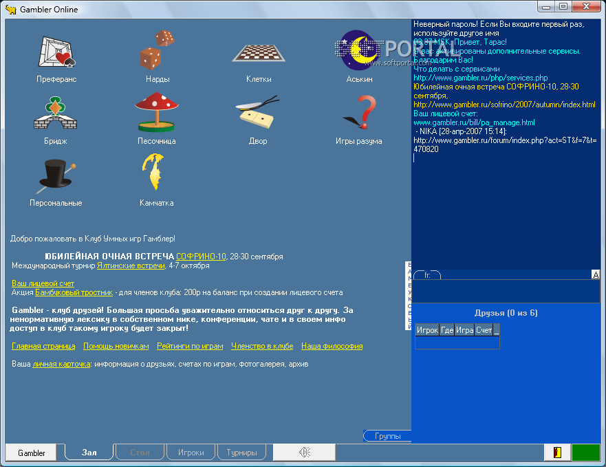This screenshot has width=606, height=467.
Task: Click the sofrino autumn index.html URL
Action: click(504, 105)
